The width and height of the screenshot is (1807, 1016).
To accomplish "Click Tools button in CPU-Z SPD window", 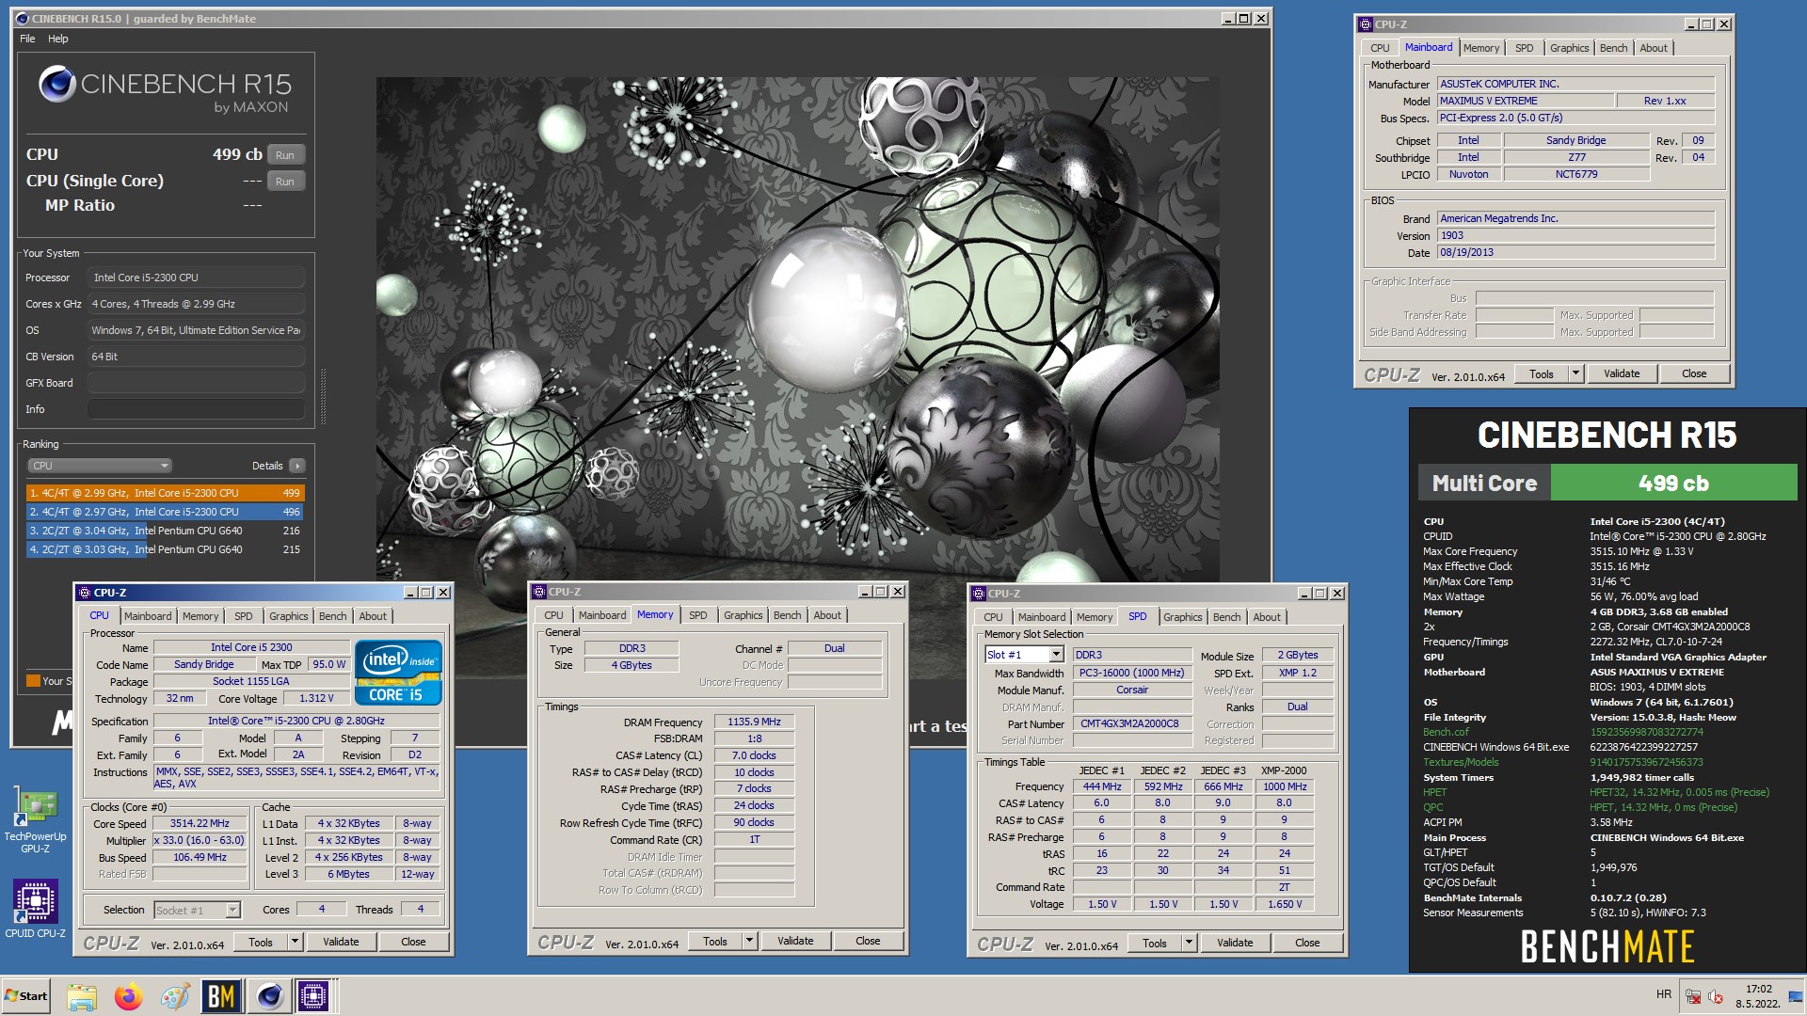I will tap(1155, 943).
